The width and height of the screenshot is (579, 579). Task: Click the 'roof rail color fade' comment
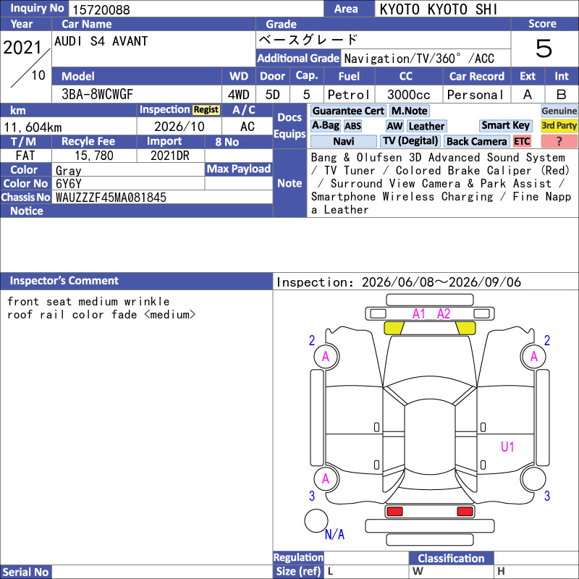click(x=101, y=315)
